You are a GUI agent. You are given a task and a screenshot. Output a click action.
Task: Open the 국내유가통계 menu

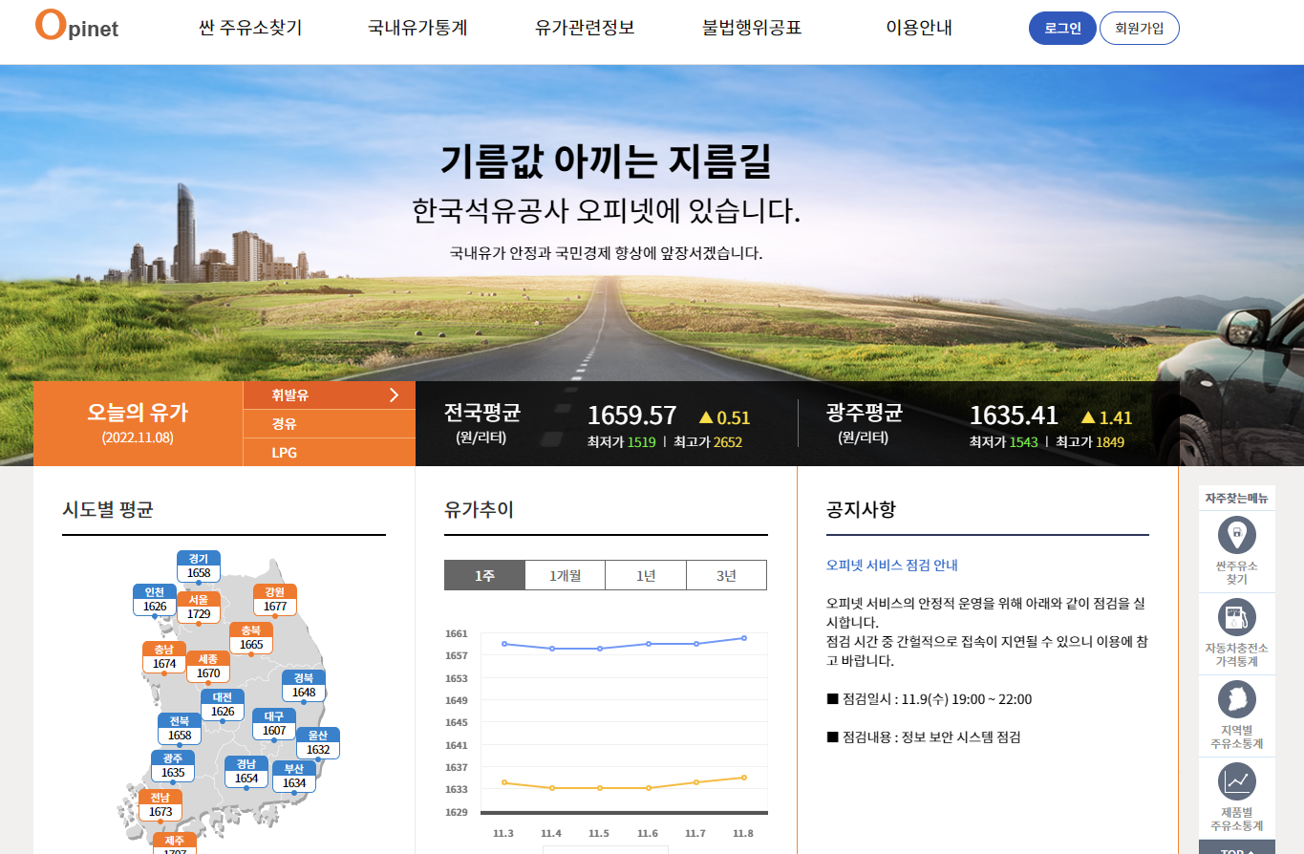[417, 28]
